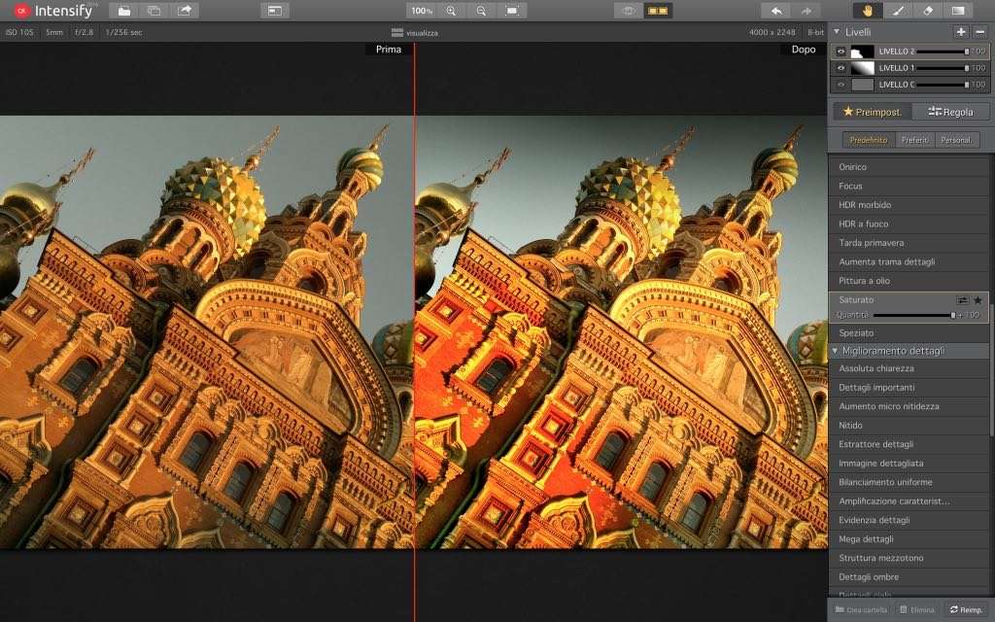Toggle the side-by-side compare view button
995x622 pixels.
658,11
